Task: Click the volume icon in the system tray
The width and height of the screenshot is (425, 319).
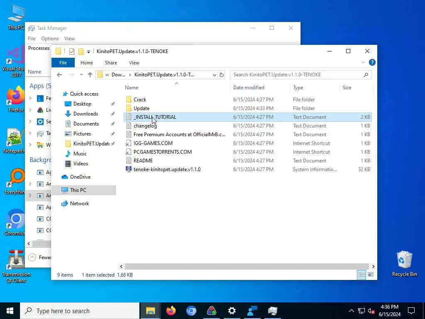Action: (371, 311)
